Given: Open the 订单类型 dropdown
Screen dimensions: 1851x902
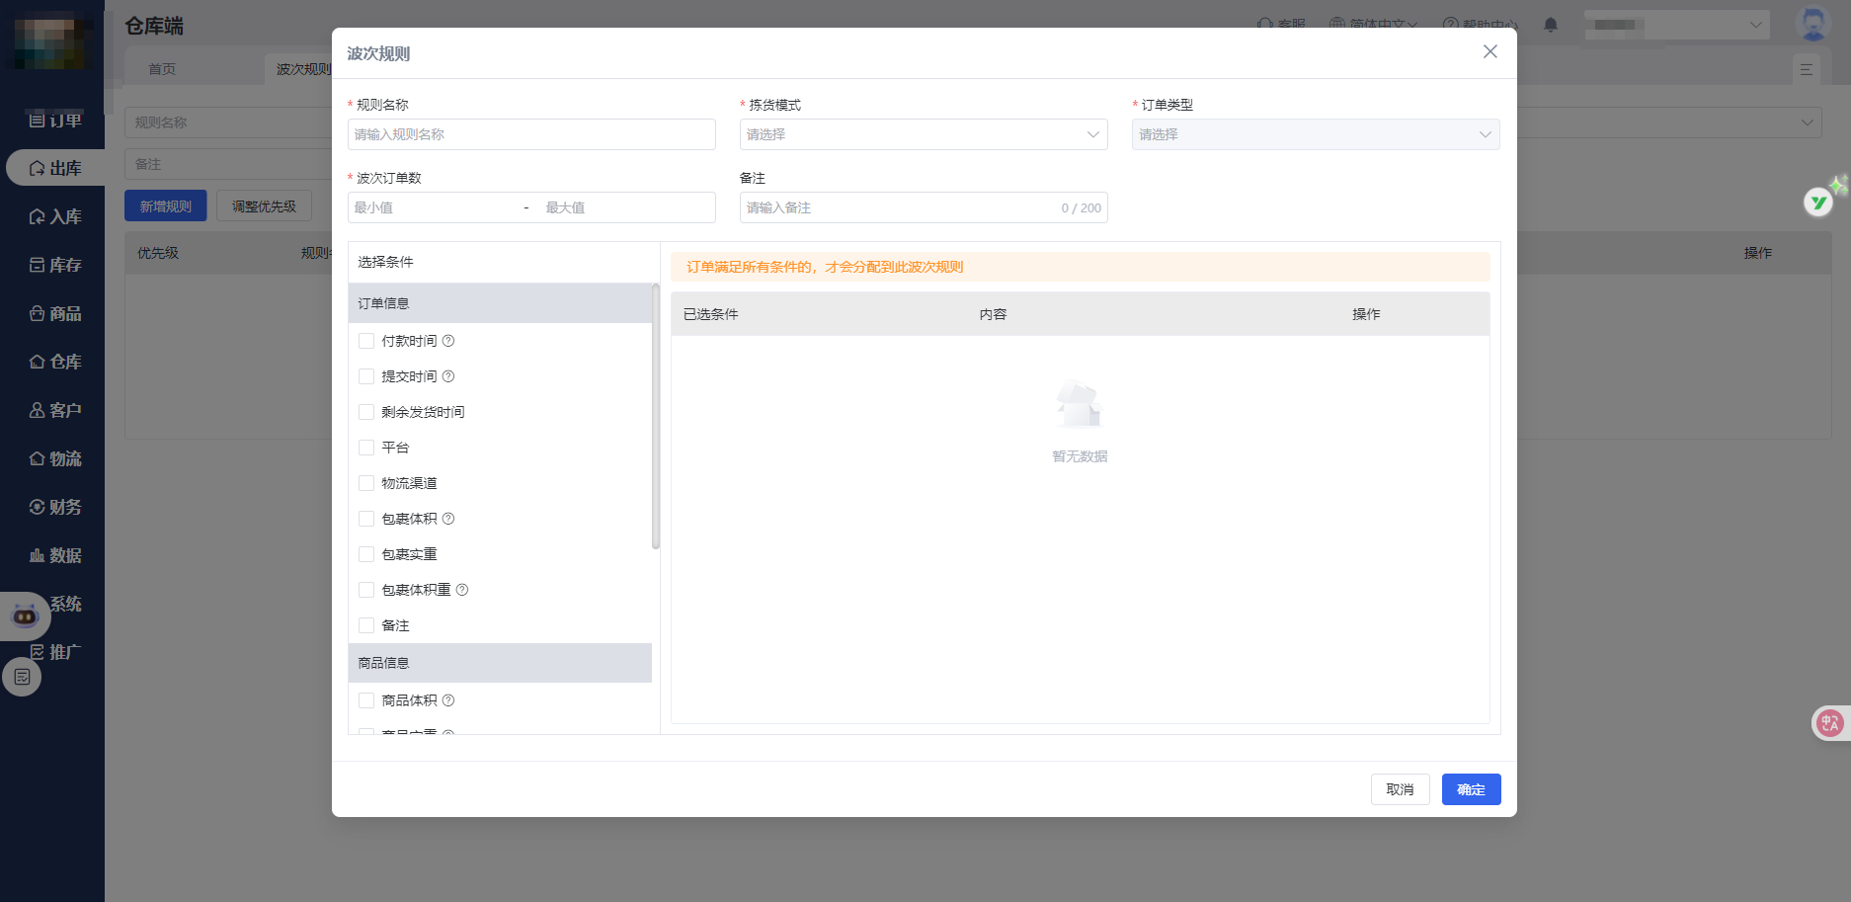Looking at the screenshot, I should pyautogui.click(x=1316, y=134).
